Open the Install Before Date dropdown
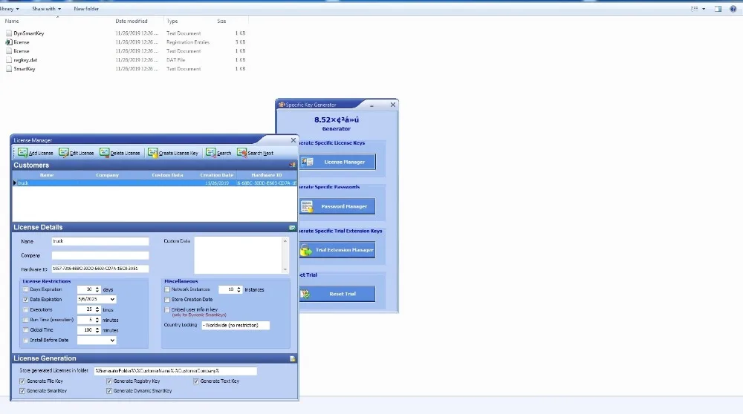 pos(112,341)
